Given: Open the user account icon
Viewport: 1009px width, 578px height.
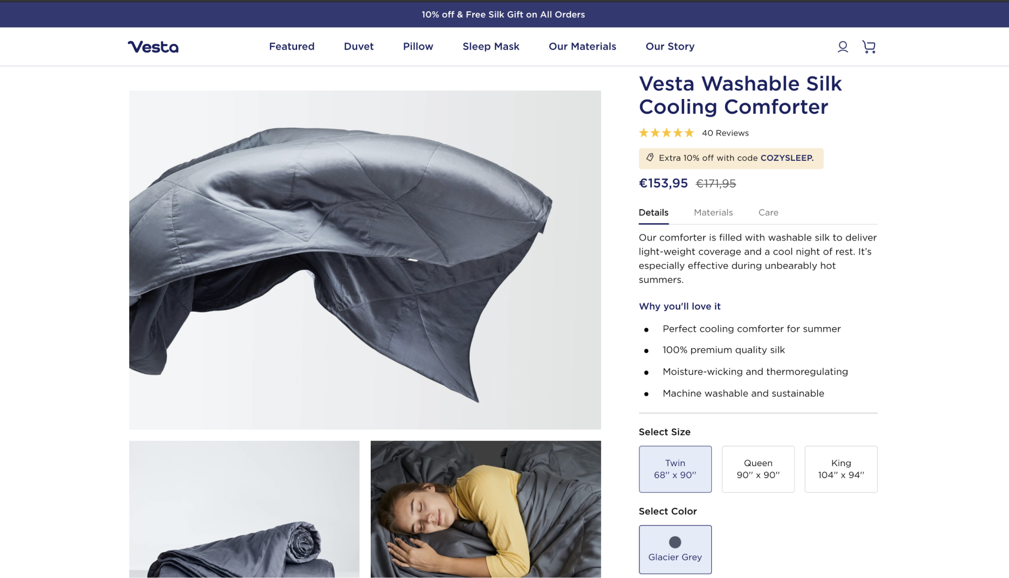Looking at the screenshot, I should pos(842,47).
